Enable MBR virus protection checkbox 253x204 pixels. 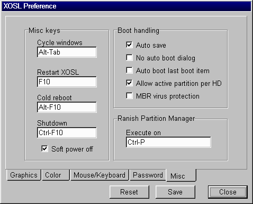[x=129, y=96]
